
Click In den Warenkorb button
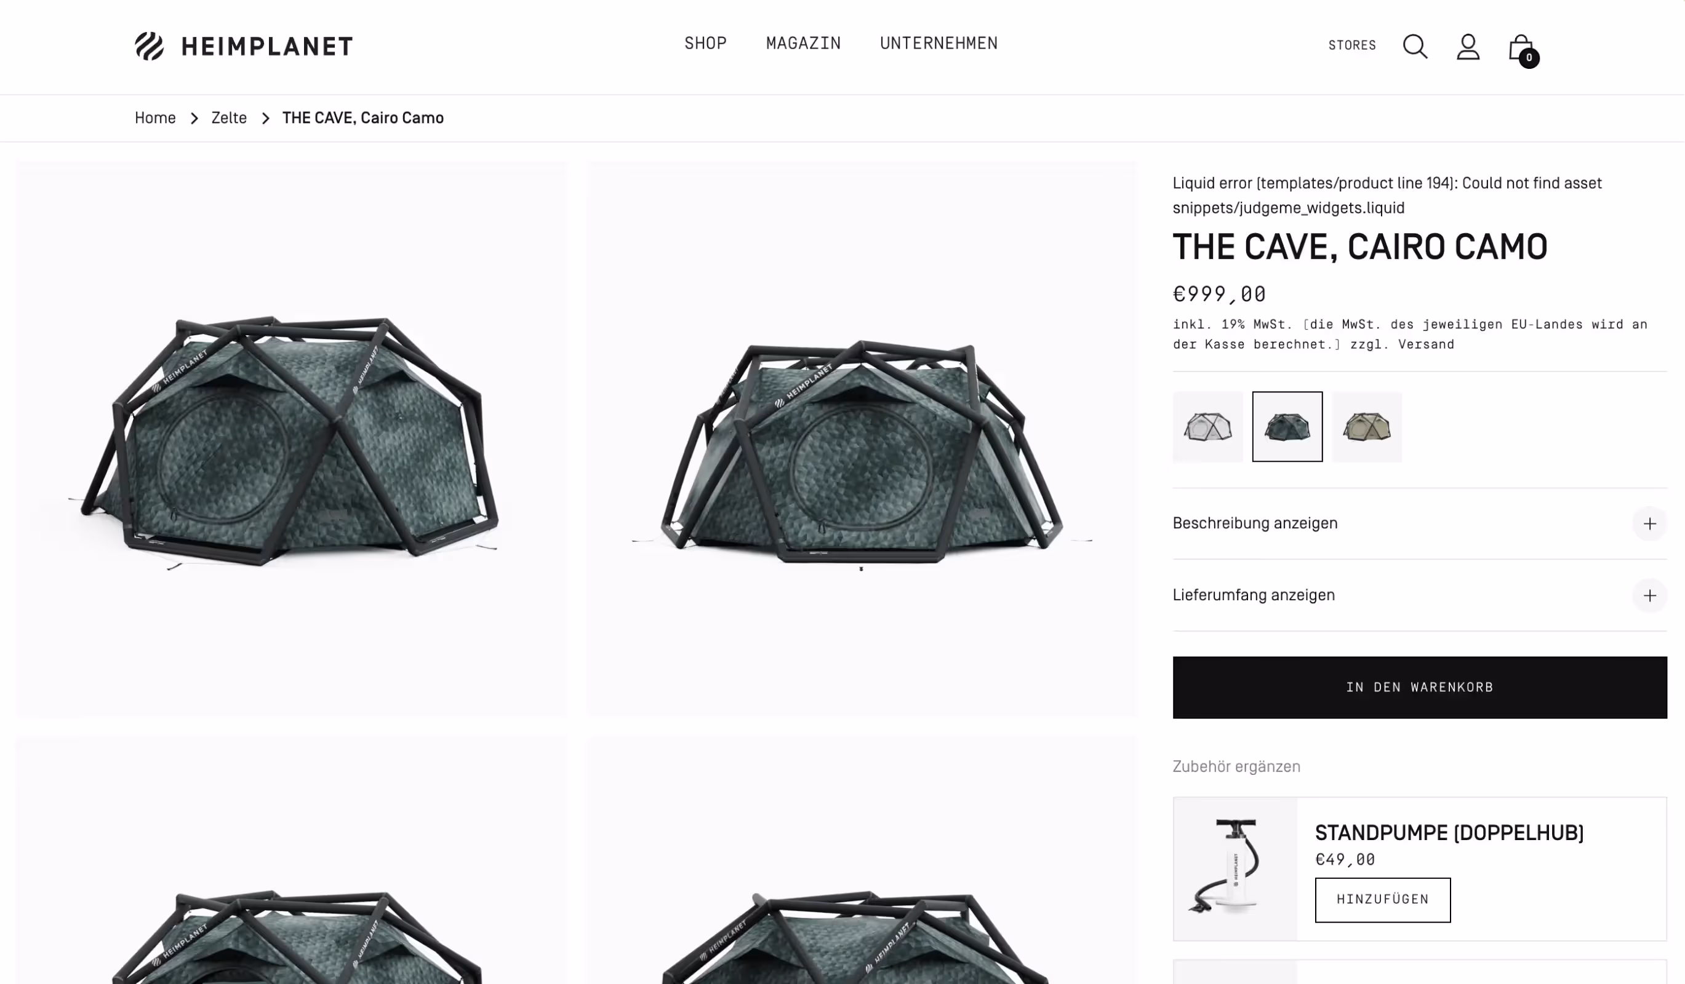point(1420,688)
